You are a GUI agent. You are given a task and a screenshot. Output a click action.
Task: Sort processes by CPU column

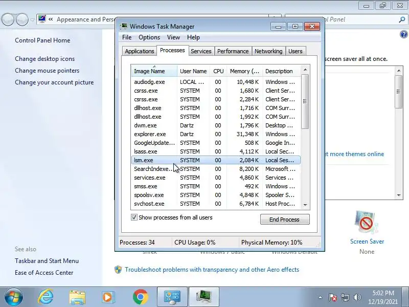(x=218, y=71)
